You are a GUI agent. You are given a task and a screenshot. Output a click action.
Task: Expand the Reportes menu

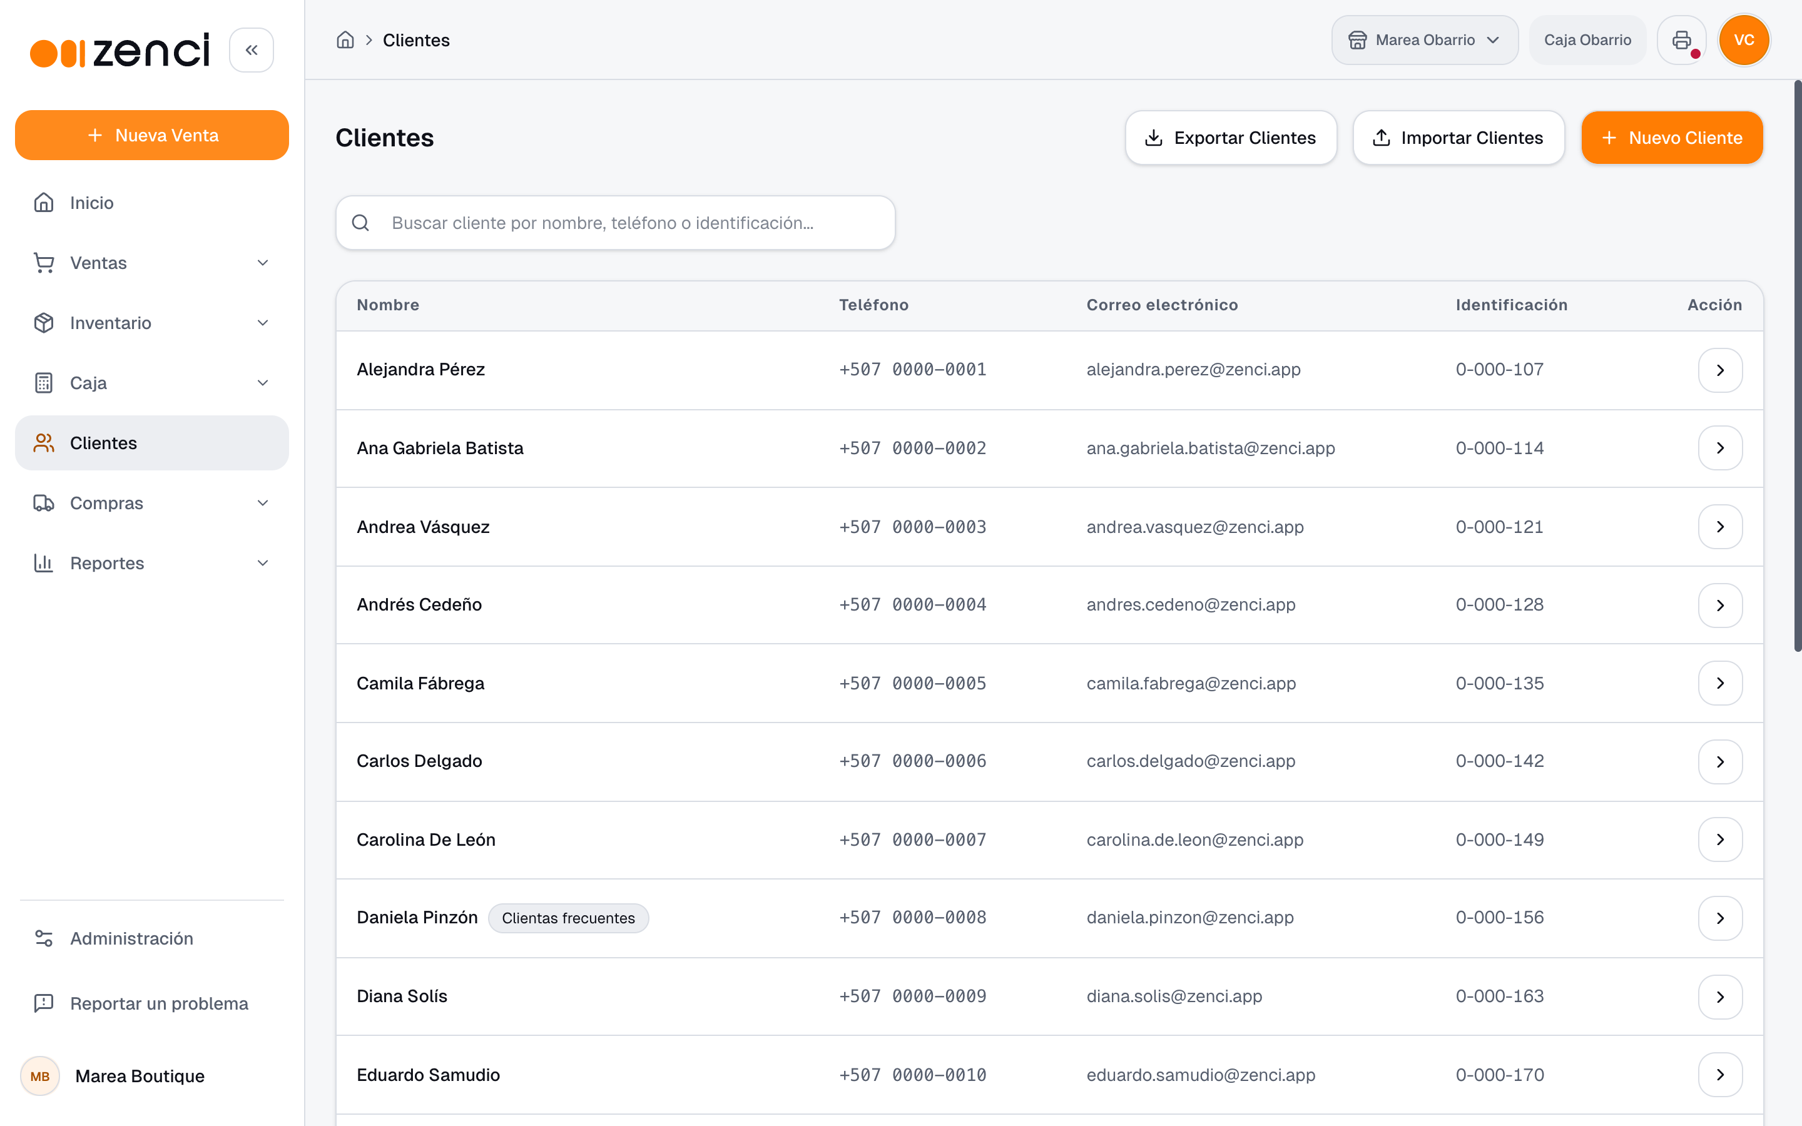151,563
